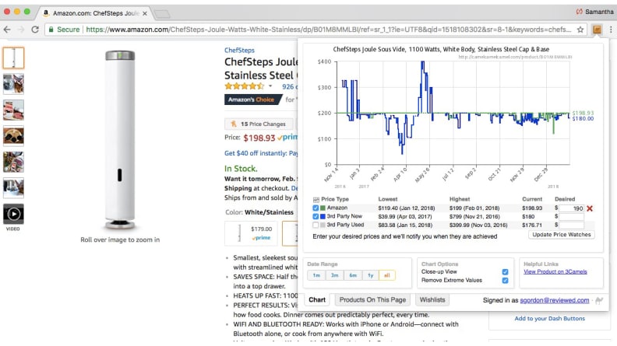Screen dimensions: 617x346
Task: Click the 3rd Party Used desired price field
Action: coord(571,225)
